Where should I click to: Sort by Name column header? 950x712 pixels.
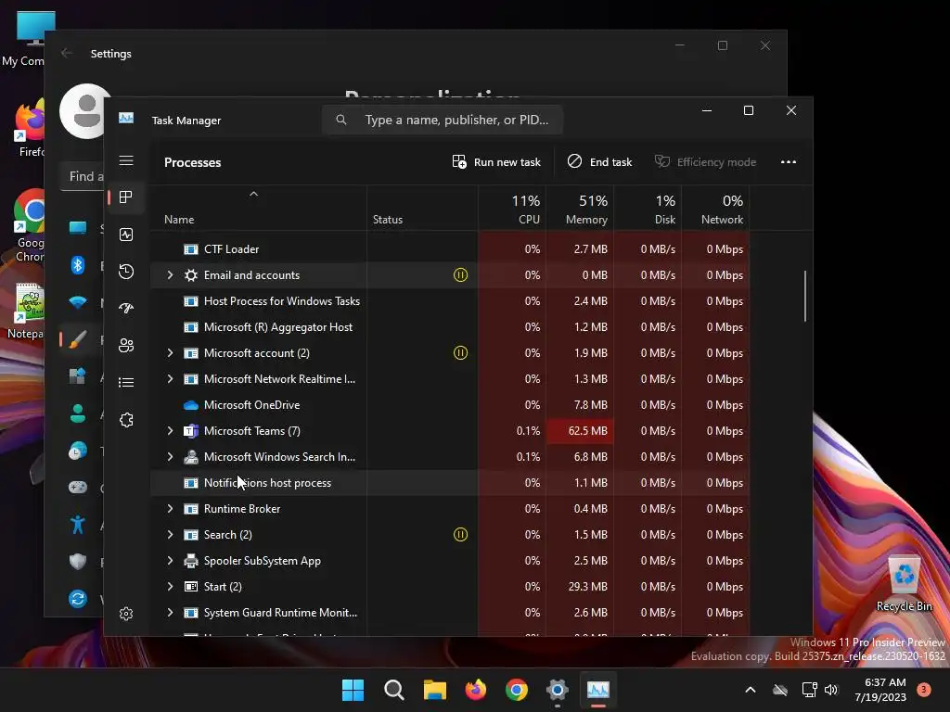258,209
